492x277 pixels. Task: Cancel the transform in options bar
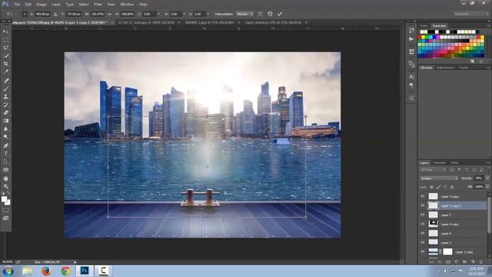[270, 14]
